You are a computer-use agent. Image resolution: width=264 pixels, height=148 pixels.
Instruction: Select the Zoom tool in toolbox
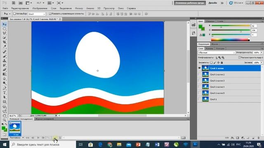click(x=5, y=120)
